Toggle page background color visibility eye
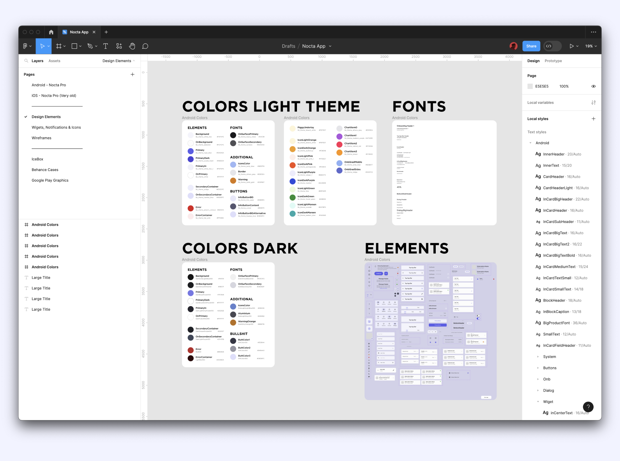 (594, 86)
